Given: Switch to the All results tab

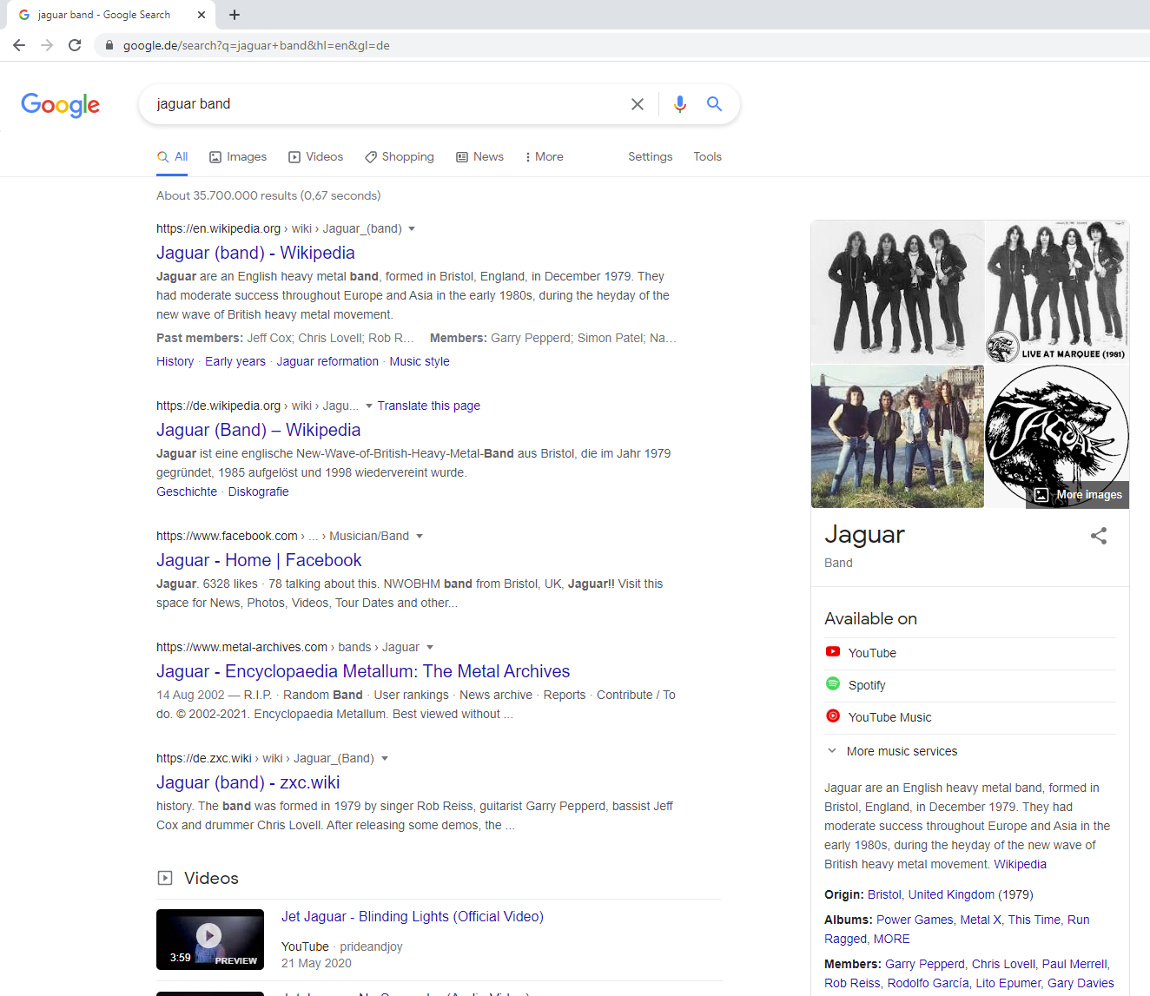Looking at the screenshot, I should (x=172, y=156).
